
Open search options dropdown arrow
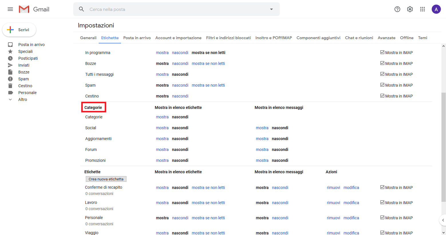click(271, 9)
